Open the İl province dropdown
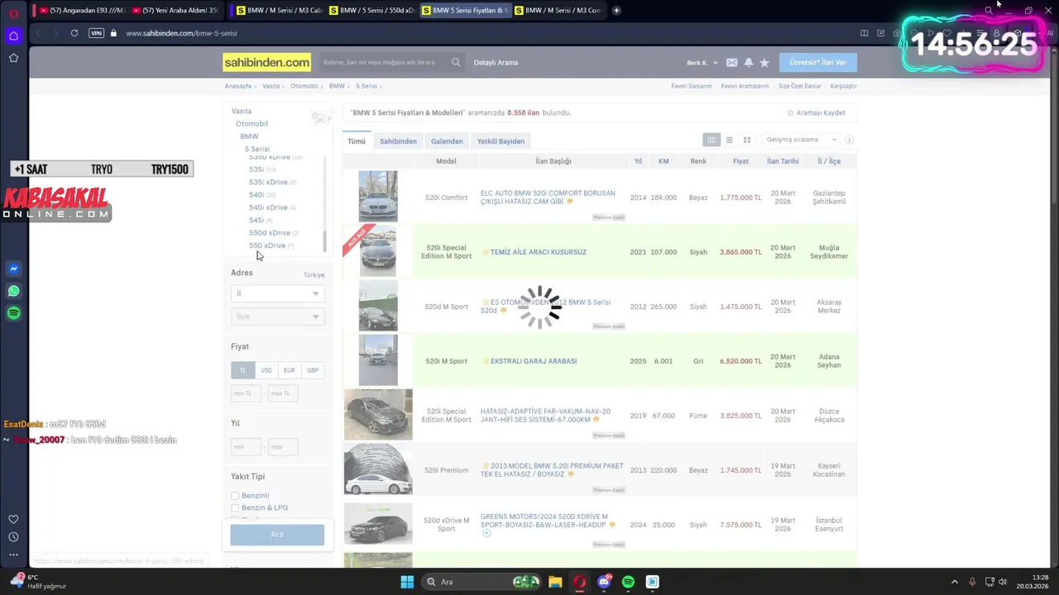The width and height of the screenshot is (1059, 595). 277,293
